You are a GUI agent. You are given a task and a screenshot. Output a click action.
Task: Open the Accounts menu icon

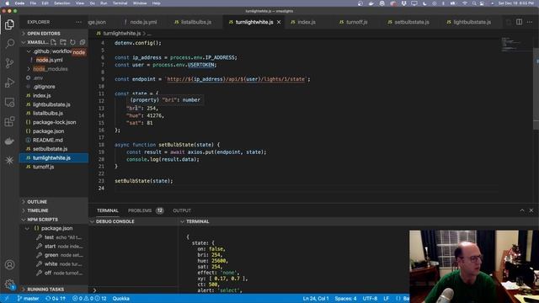coord(9,265)
